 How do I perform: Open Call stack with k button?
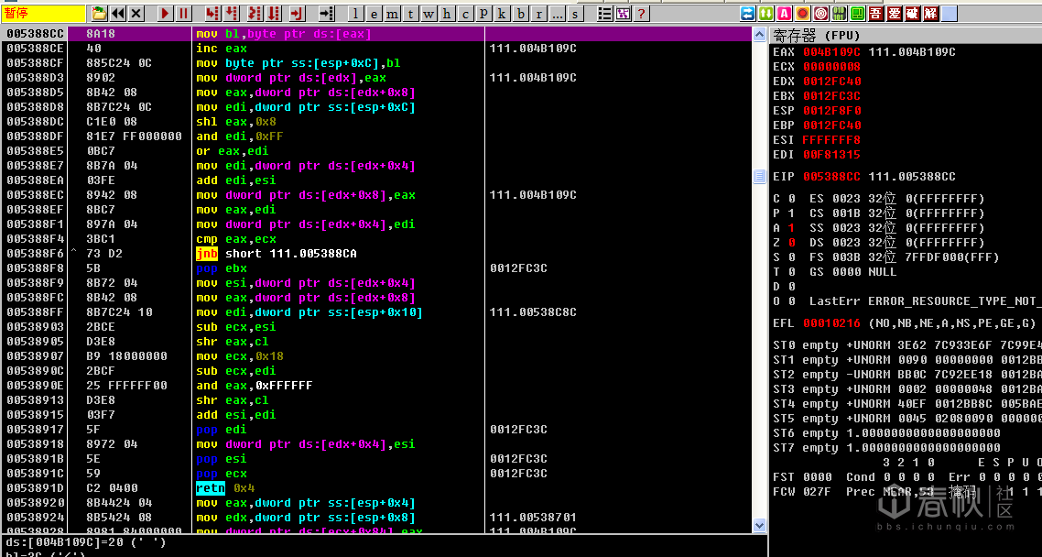click(x=502, y=14)
